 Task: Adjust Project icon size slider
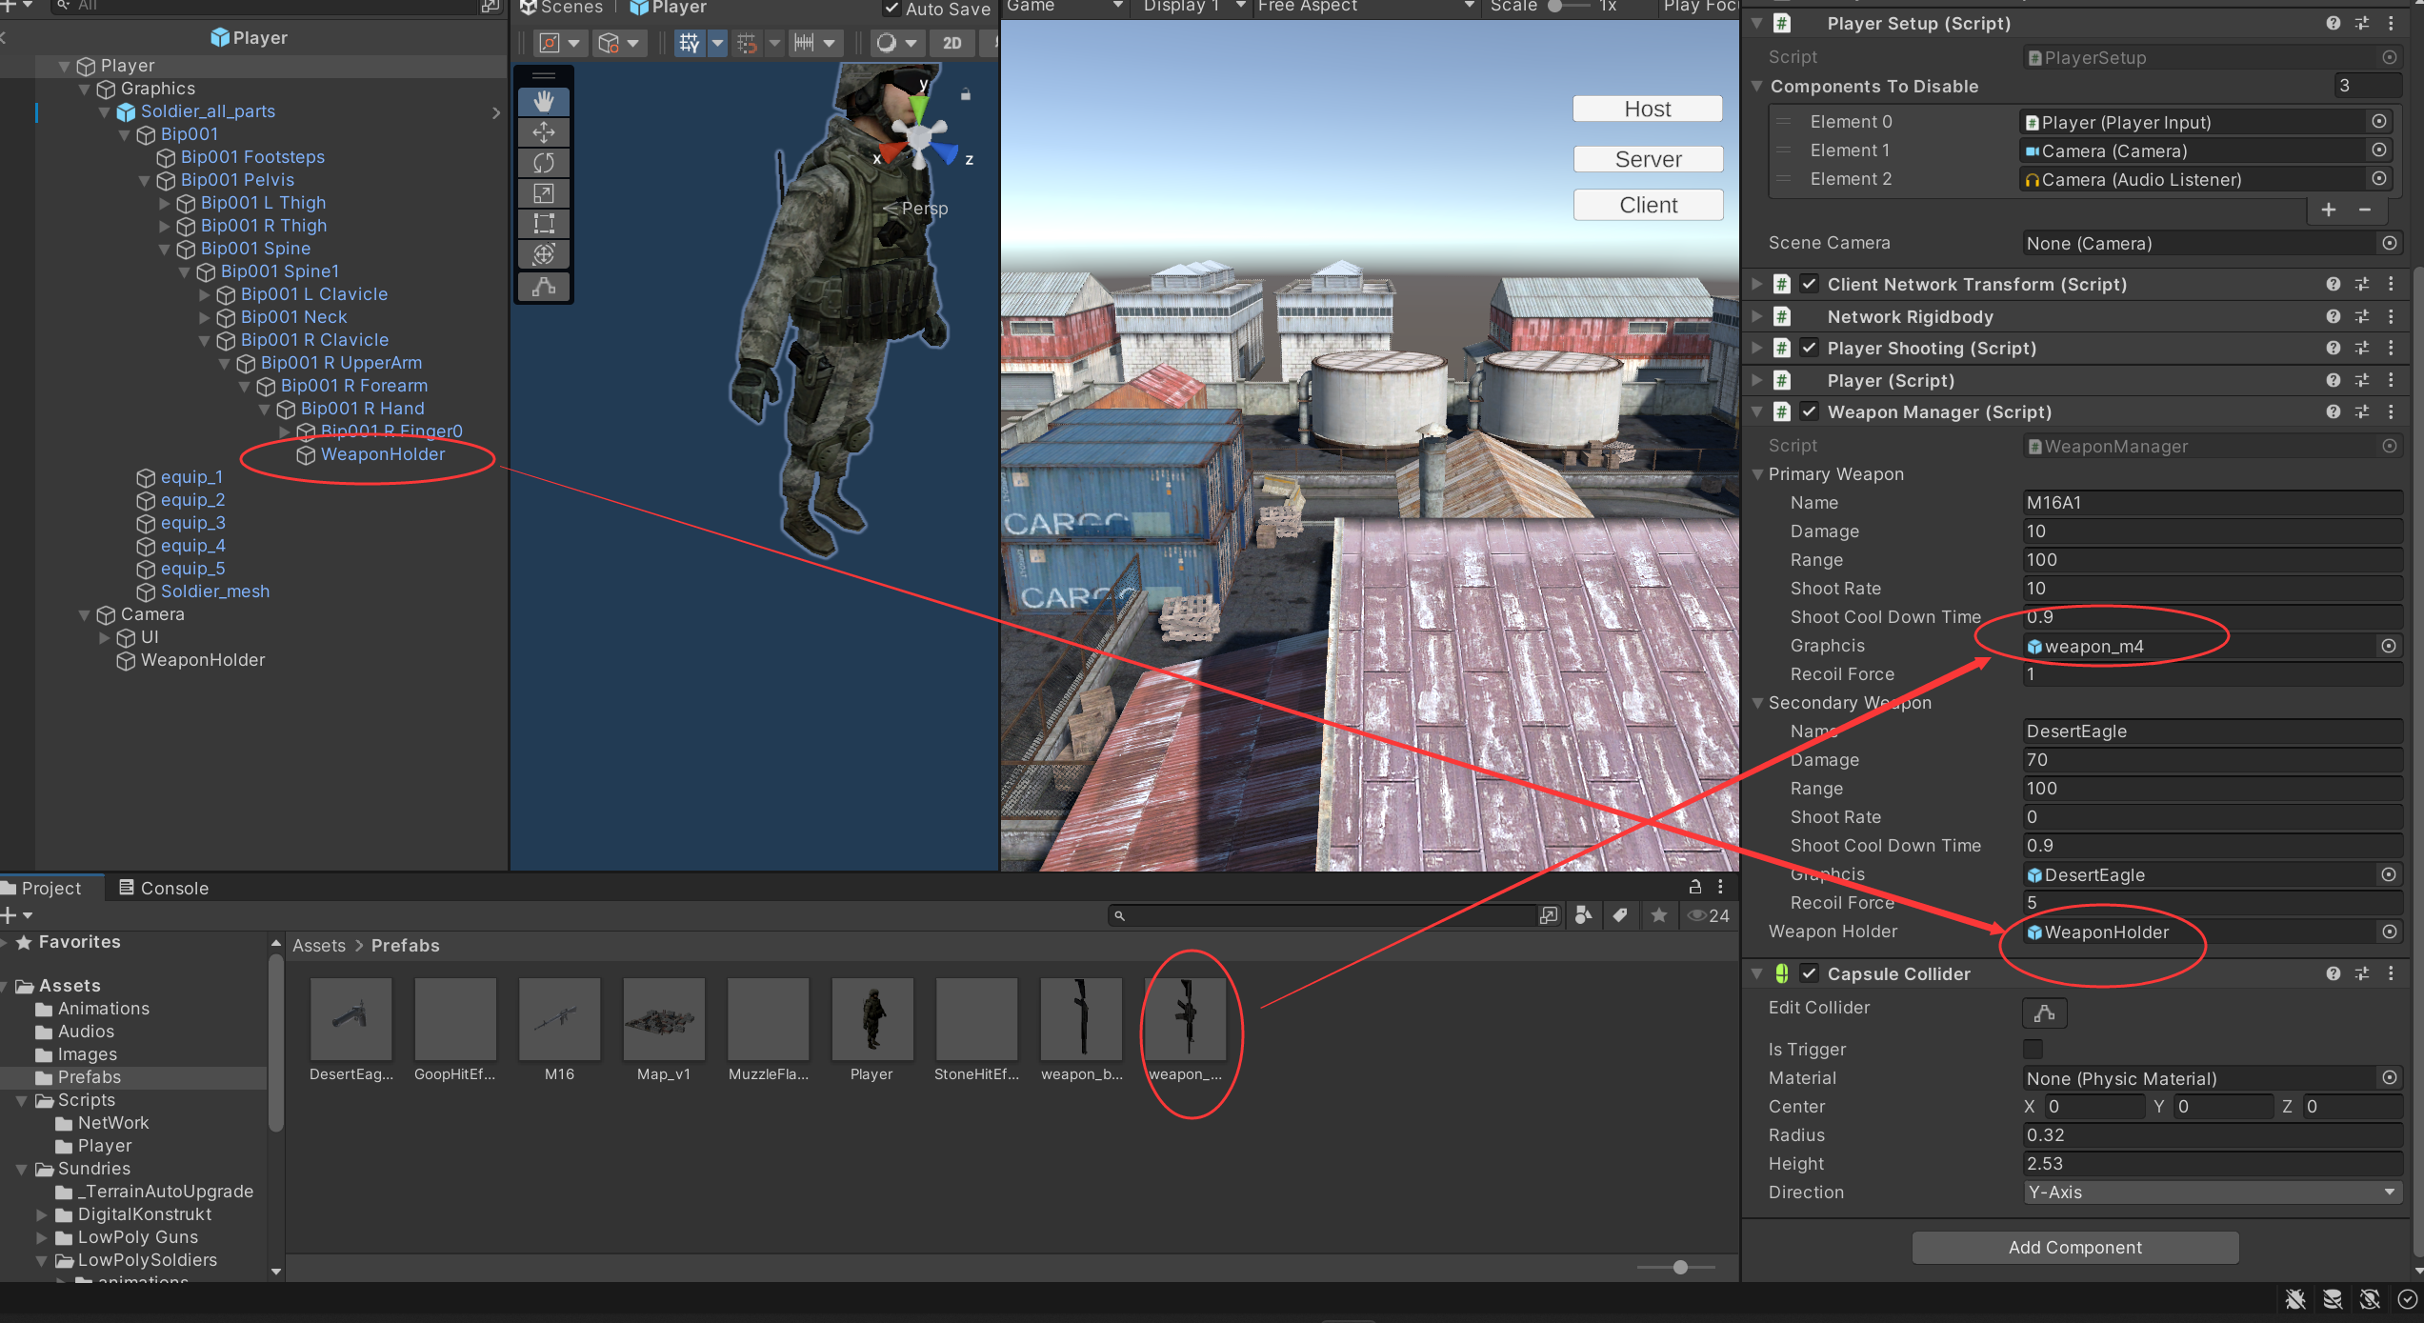1680,1267
